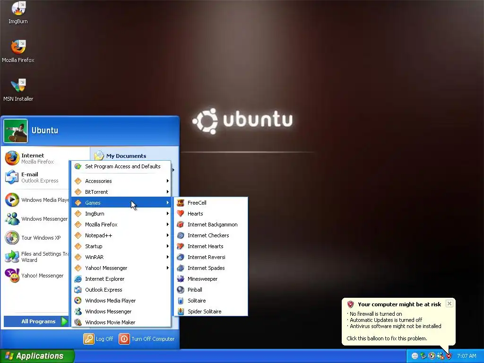The image size is (484, 363).
Task: Start Internet Checkers
Action: coord(211,235)
